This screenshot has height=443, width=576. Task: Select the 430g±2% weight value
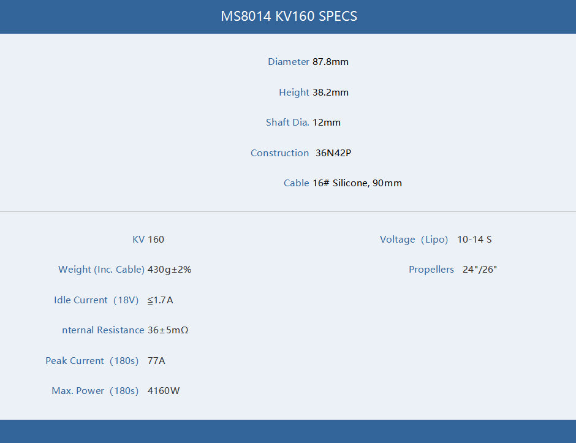(170, 270)
